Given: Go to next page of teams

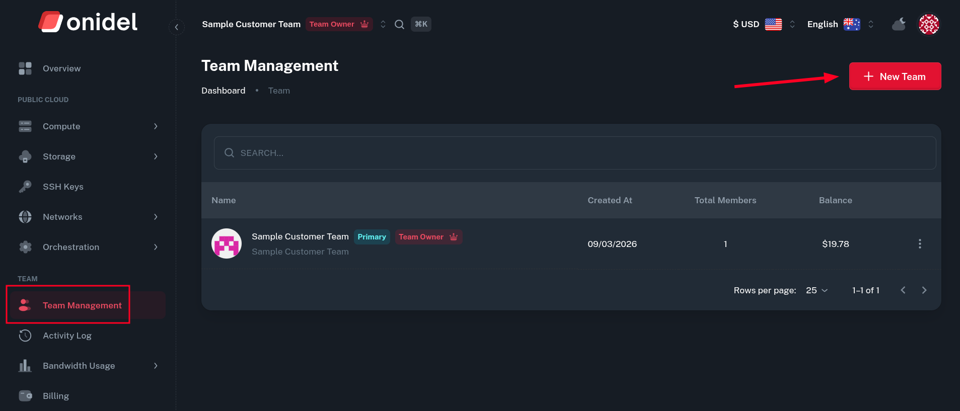Looking at the screenshot, I should click(x=924, y=290).
